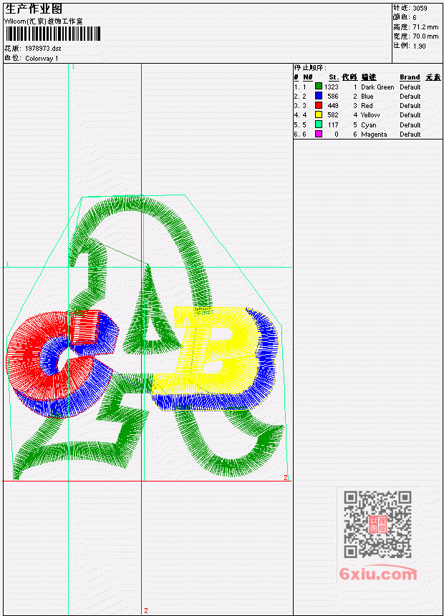The width and height of the screenshot is (444, 616).
Task: Click the barcode in the header
Action: (53, 34)
